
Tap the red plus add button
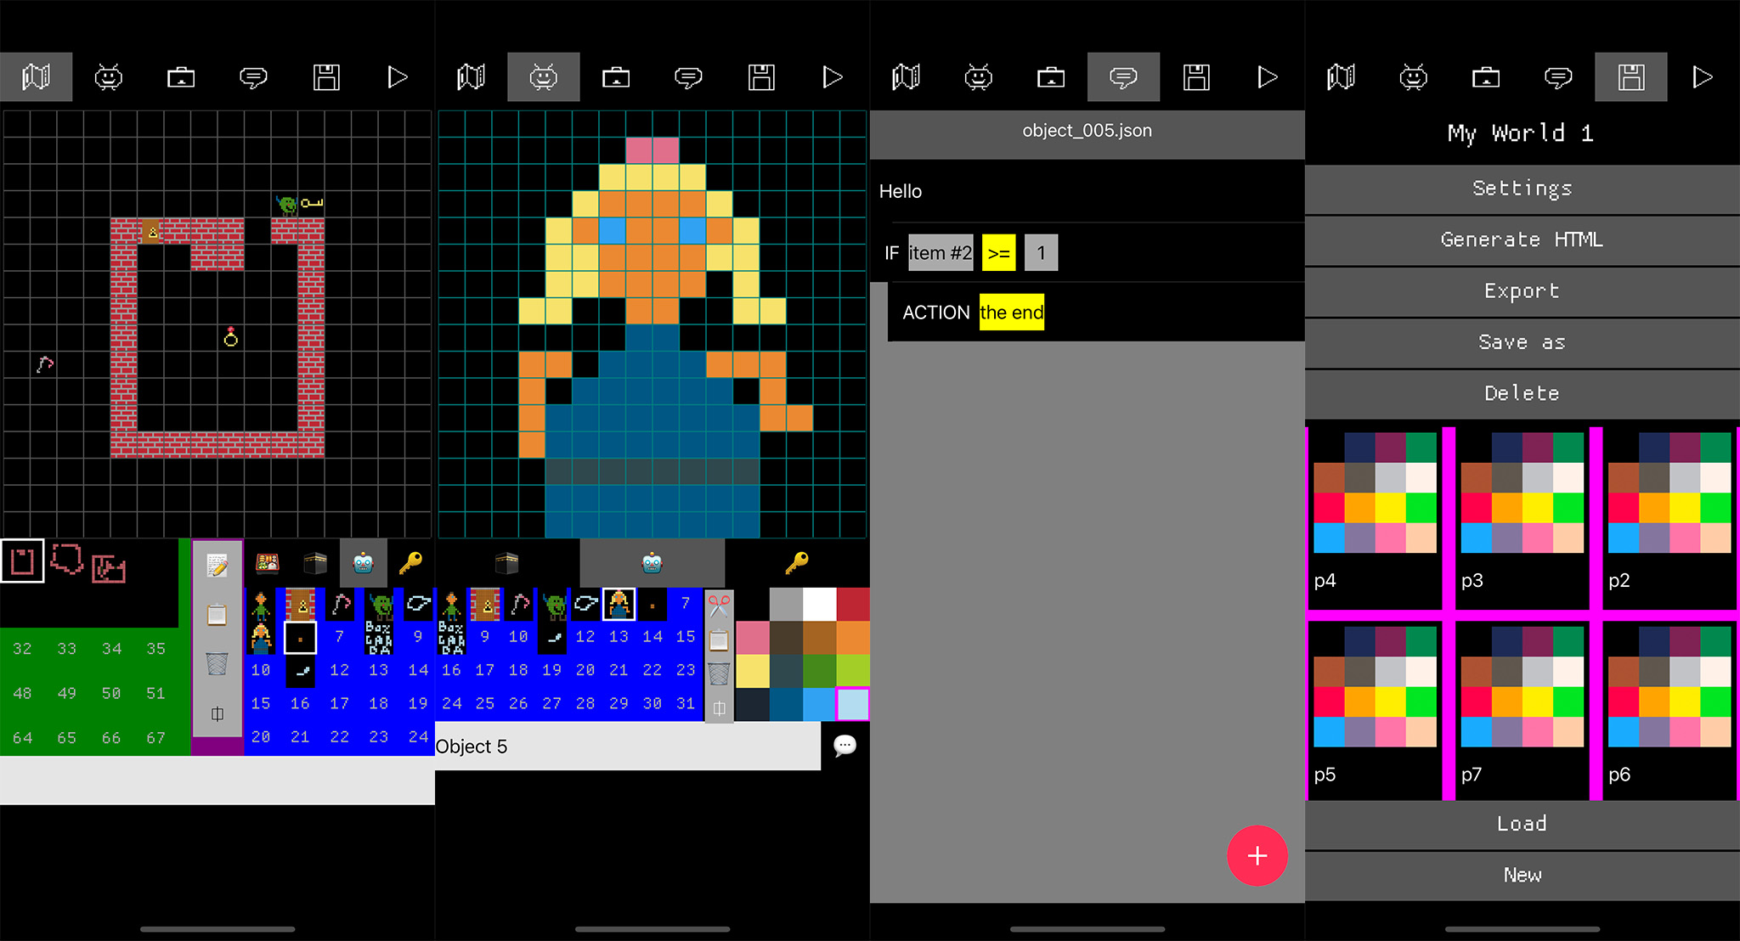click(x=1257, y=855)
